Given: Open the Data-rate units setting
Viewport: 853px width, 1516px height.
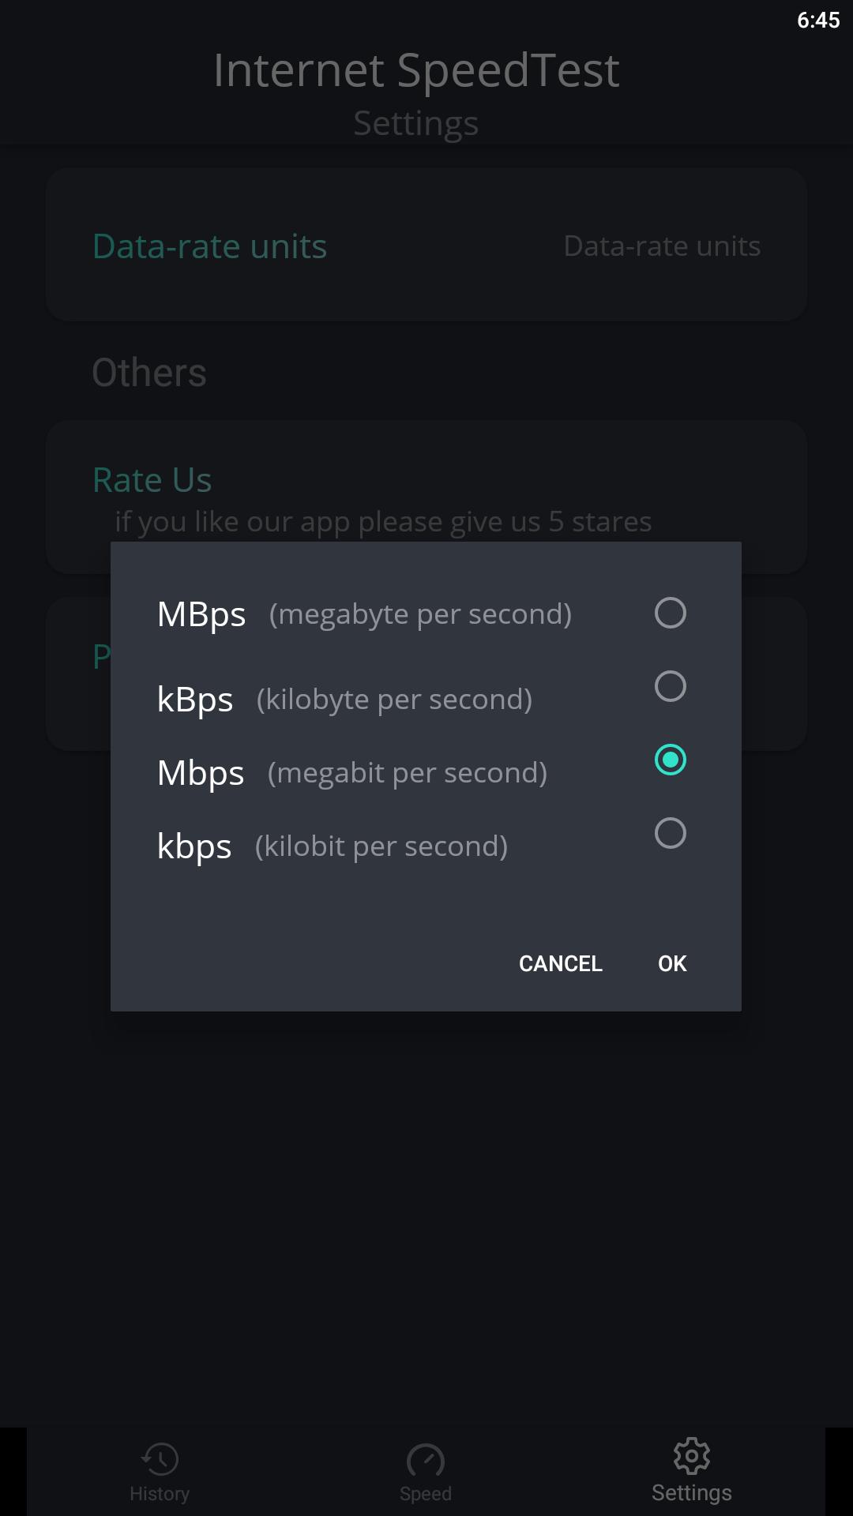Looking at the screenshot, I should coord(426,245).
